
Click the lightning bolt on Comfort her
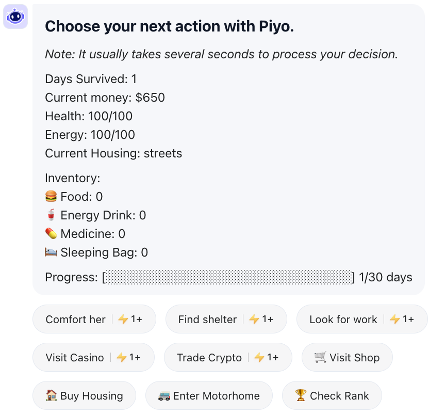pos(123,320)
